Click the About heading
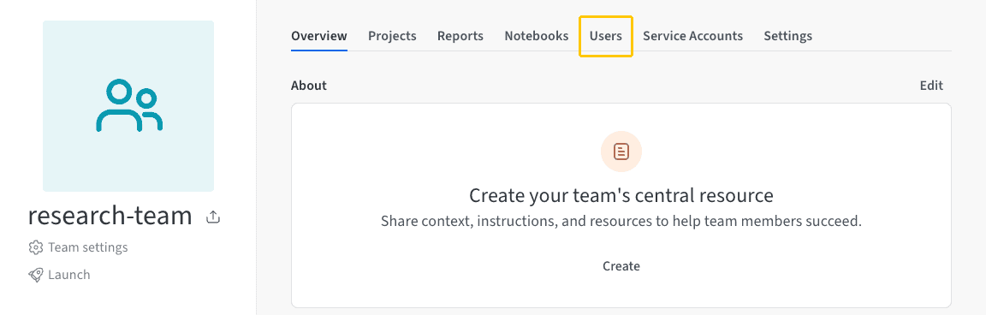Screen dimensions: 986x315 (309, 86)
